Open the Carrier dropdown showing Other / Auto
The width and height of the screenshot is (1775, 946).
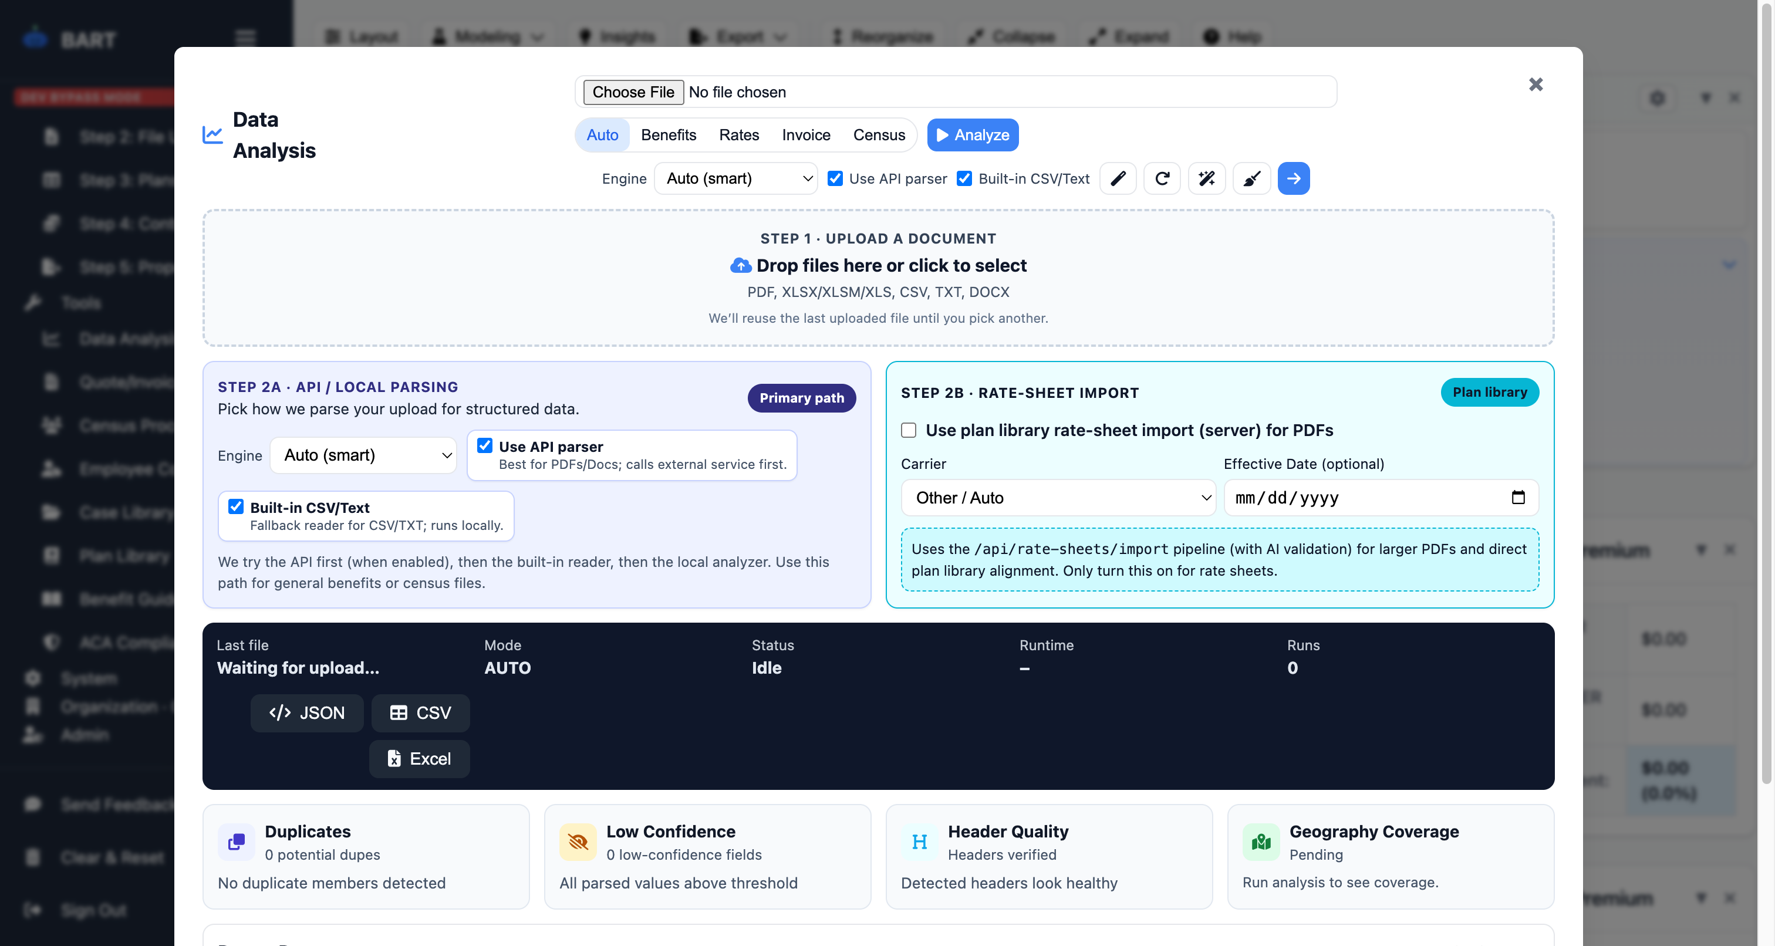1058,498
